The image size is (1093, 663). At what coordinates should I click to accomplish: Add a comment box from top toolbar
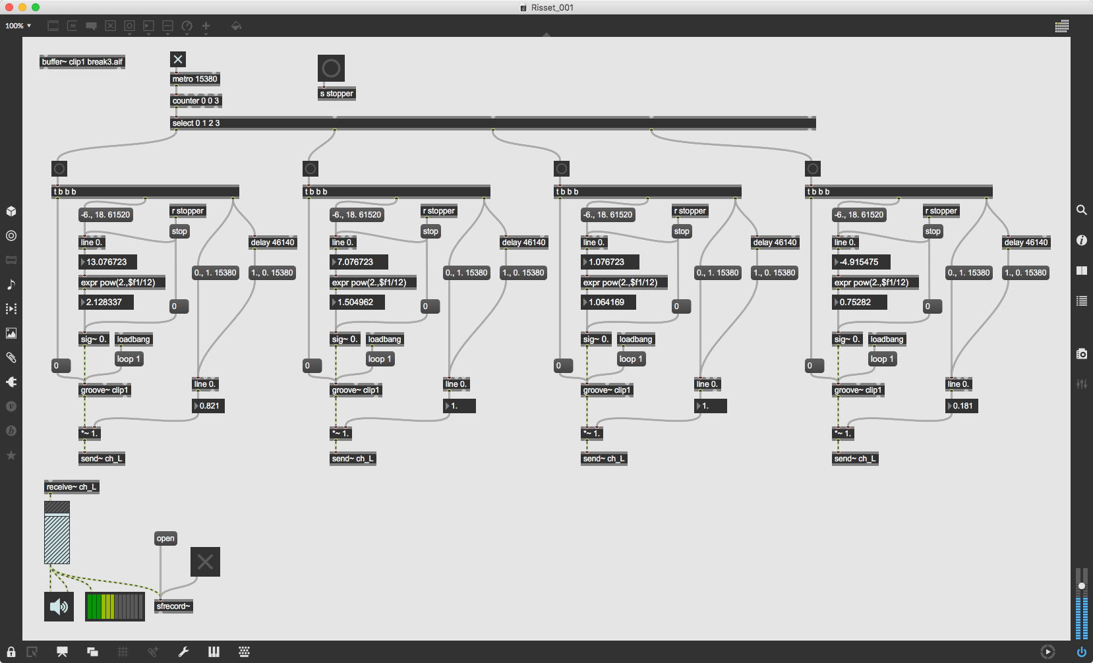pyautogui.click(x=92, y=26)
